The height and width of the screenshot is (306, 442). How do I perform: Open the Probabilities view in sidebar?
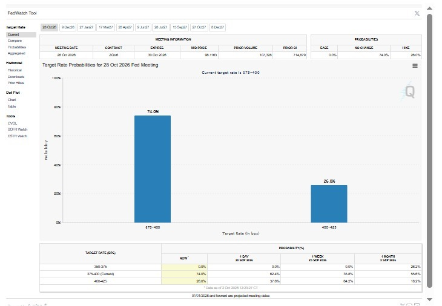pyautogui.click(x=17, y=47)
